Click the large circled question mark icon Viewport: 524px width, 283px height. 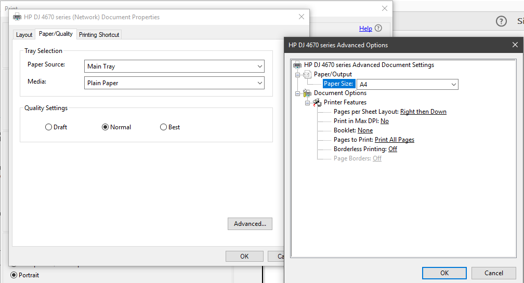click(x=501, y=21)
